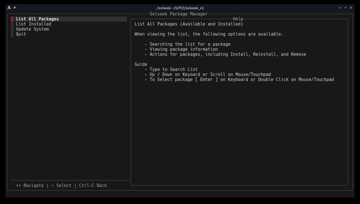Select List All Packages menu entry

(x=37, y=19)
